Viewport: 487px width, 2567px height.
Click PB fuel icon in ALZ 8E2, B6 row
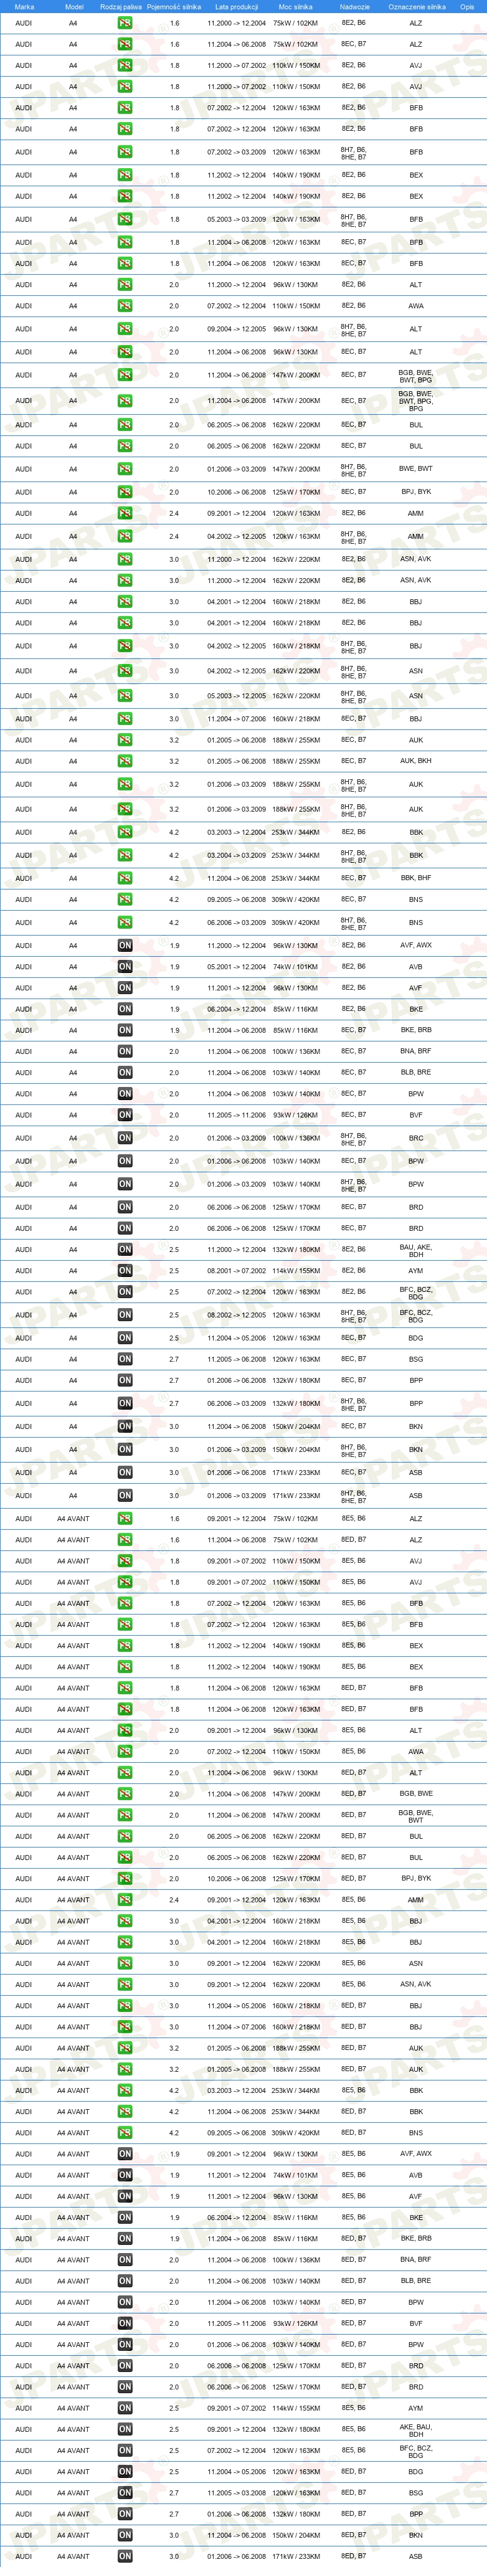tap(125, 23)
